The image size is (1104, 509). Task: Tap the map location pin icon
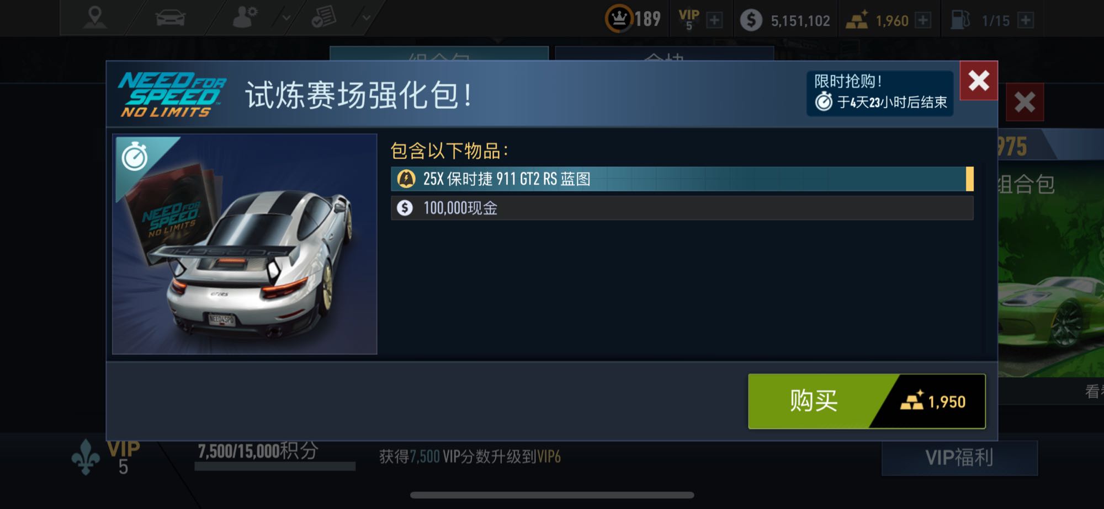[x=95, y=18]
